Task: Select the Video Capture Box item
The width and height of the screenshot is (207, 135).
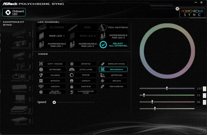Action: pos(21,110)
